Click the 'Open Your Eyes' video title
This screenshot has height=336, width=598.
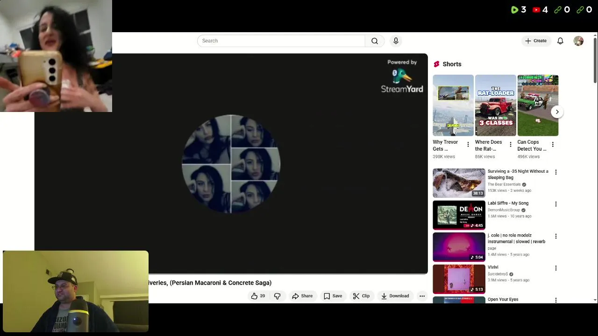pos(503,300)
